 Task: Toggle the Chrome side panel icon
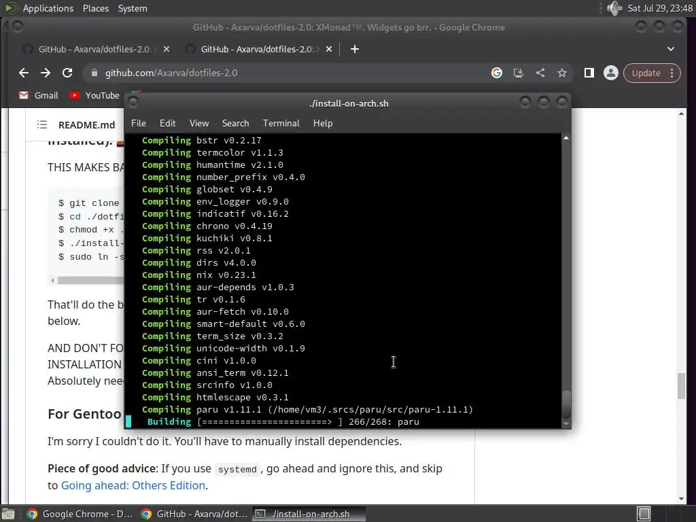(x=589, y=73)
